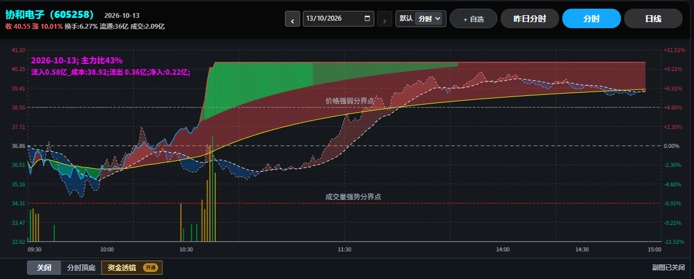Select the blue 分时 tab

tap(591, 18)
